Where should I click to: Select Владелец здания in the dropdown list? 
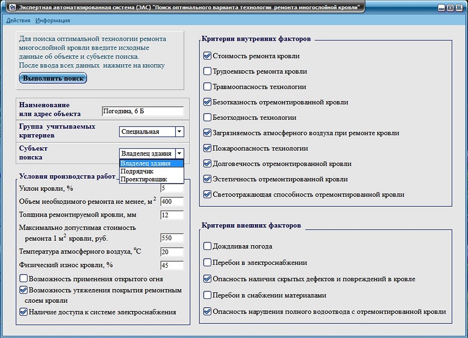151,163
